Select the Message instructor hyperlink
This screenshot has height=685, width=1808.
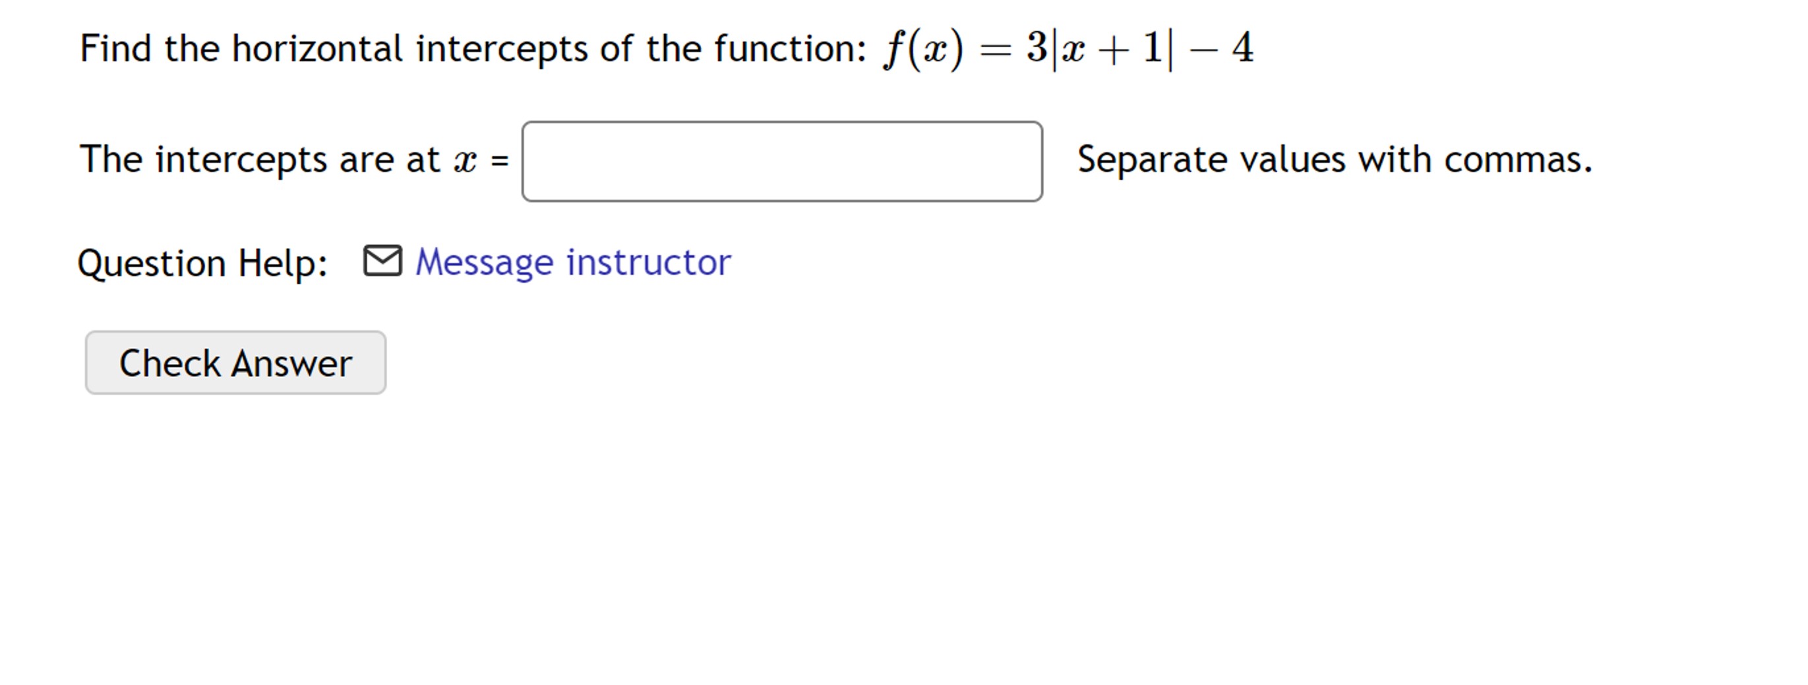pos(573,261)
